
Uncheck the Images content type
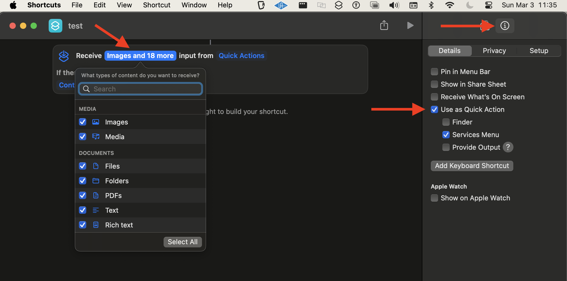(x=83, y=122)
